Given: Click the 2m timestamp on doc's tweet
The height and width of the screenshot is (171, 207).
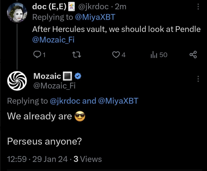Looking at the screenshot, I should (x=120, y=7).
